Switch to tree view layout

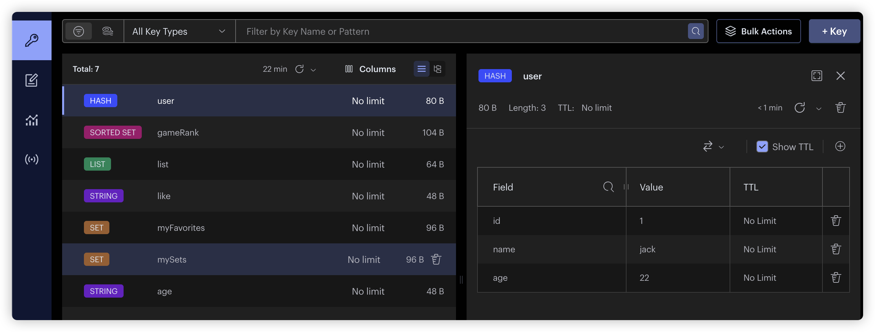pyautogui.click(x=437, y=69)
